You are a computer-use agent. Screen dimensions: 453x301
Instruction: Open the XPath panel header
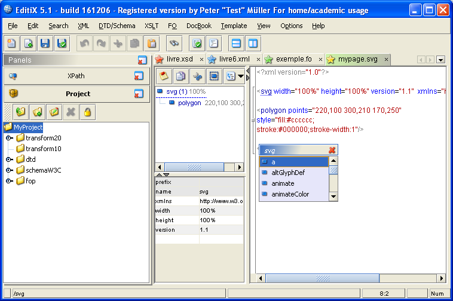tap(76, 76)
